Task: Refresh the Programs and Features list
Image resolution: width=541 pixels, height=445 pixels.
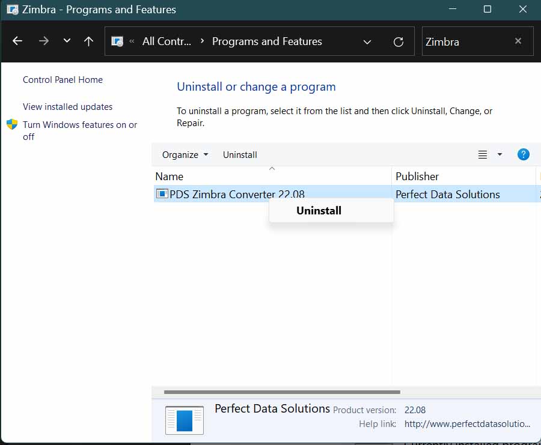Action: 399,41
